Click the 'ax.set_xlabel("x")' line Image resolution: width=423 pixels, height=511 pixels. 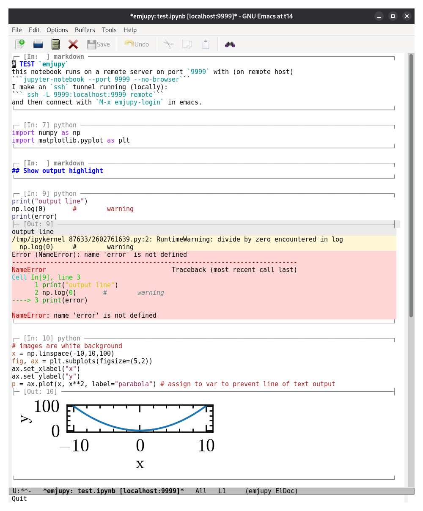point(46,369)
